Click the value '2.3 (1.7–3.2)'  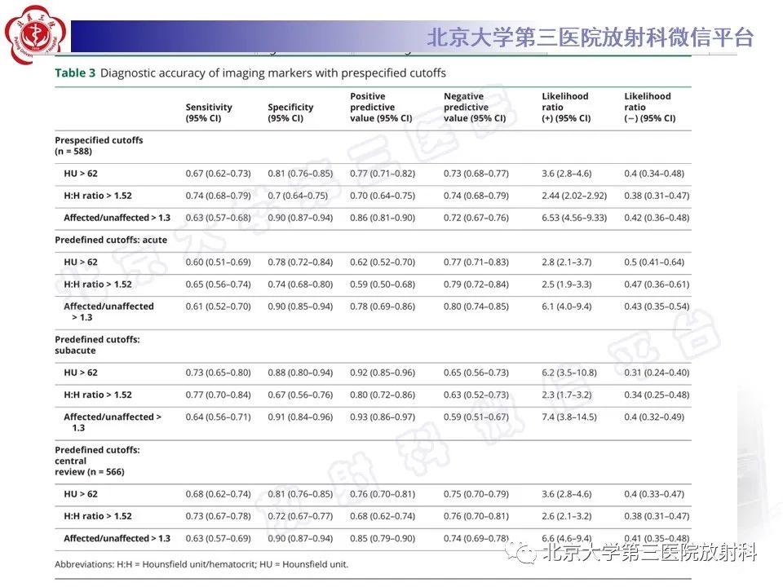click(x=567, y=395)
